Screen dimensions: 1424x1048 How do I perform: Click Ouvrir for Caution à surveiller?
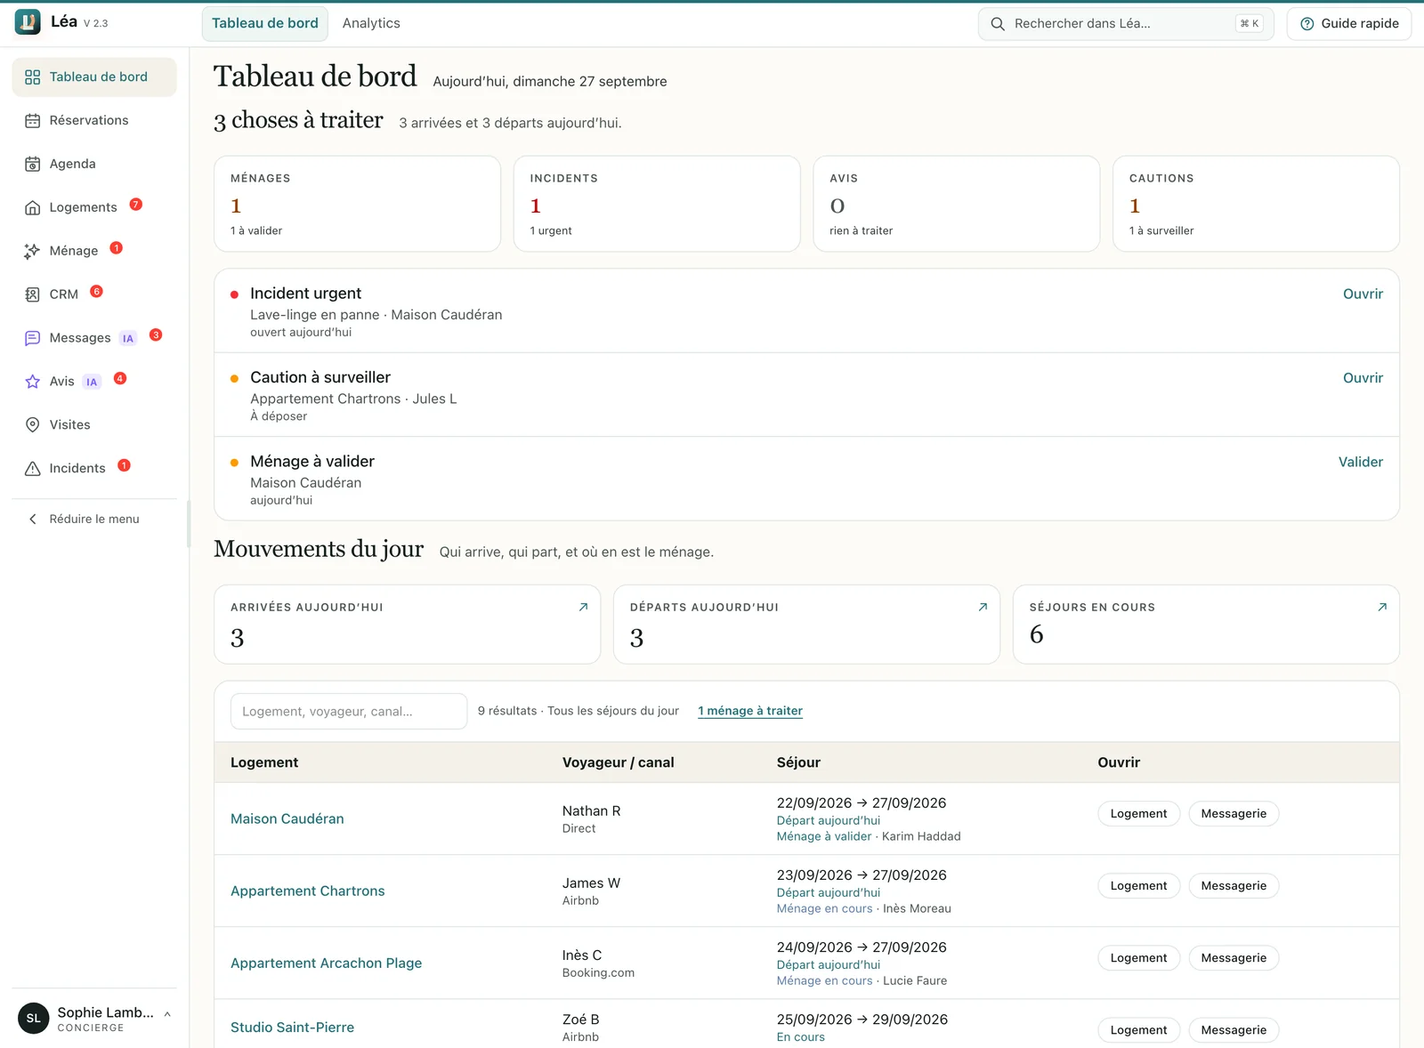tap(1363, 378)
